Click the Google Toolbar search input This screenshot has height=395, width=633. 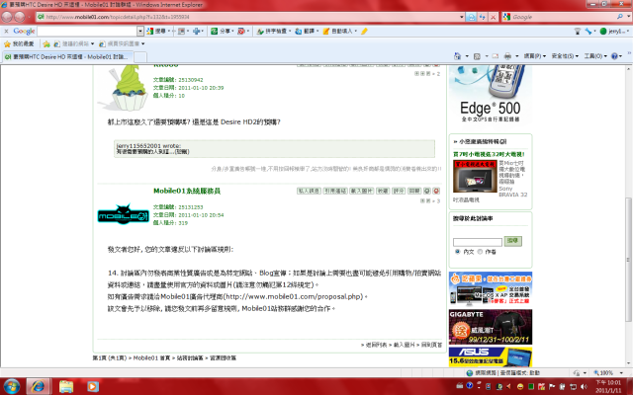click(87, 31)
